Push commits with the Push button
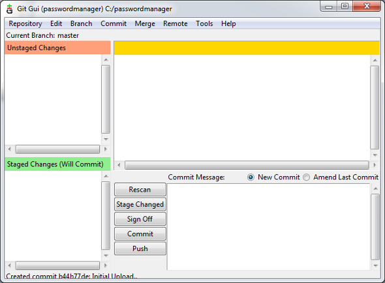Viewport: 385px width, 283px height. coord(140,248)
